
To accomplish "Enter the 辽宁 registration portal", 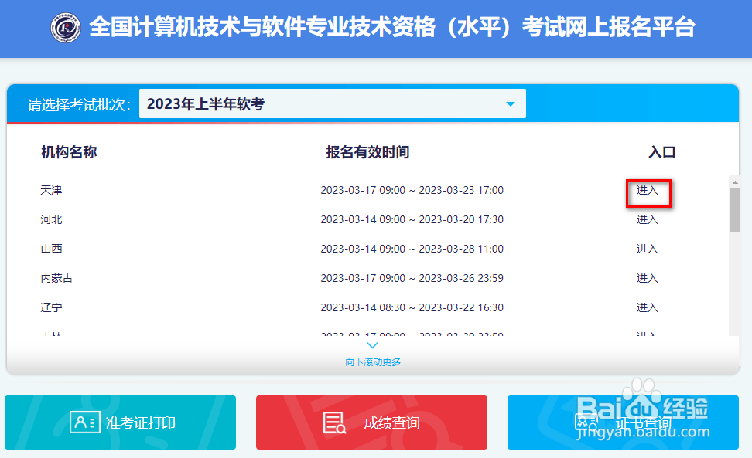I will coord(647,307).
